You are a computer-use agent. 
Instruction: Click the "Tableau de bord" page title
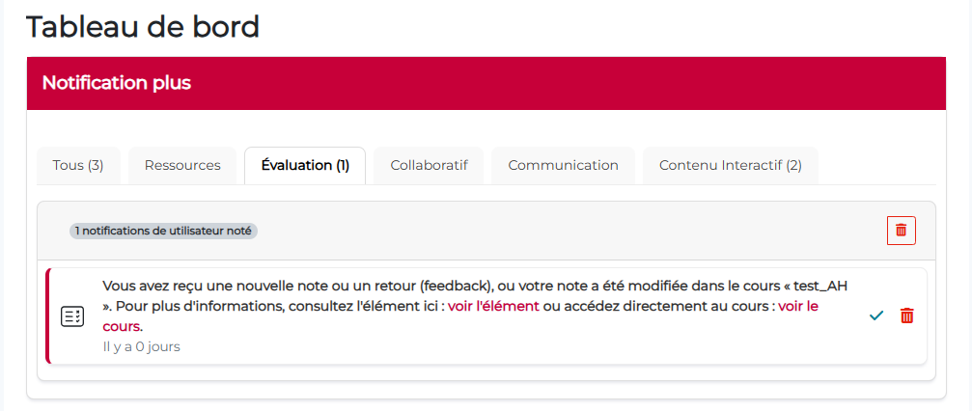point(143,26)
